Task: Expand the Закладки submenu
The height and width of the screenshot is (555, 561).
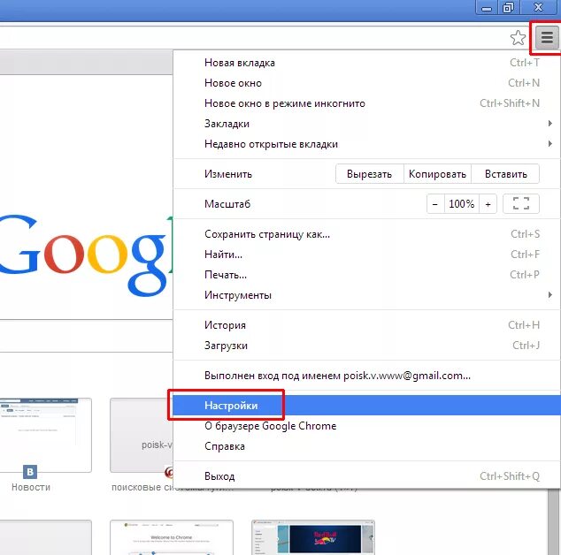Action: (366, 124)
